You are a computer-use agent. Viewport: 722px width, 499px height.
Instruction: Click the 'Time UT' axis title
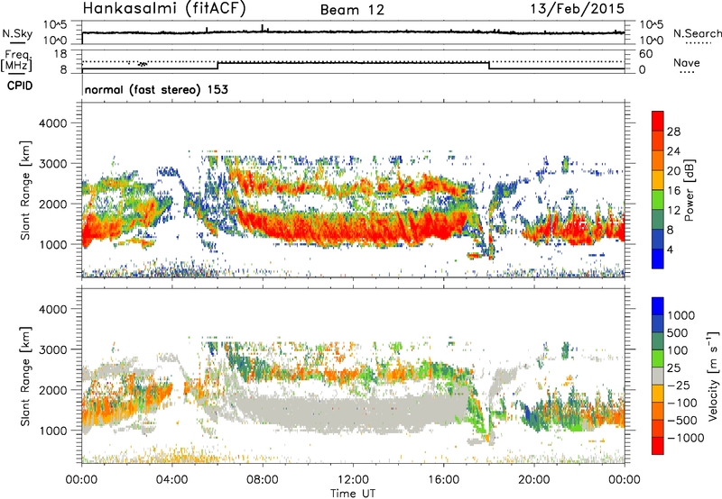tap(353, 494)
